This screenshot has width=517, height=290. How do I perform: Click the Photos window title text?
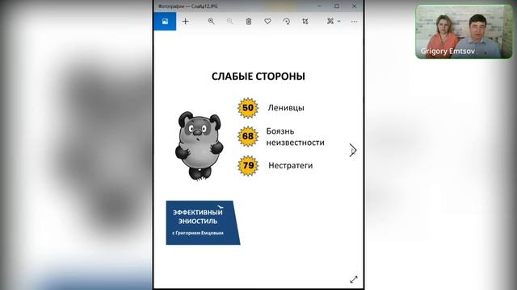(x=188, y=6)
